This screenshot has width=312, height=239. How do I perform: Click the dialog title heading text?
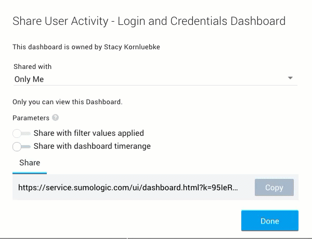click(149, 21)
